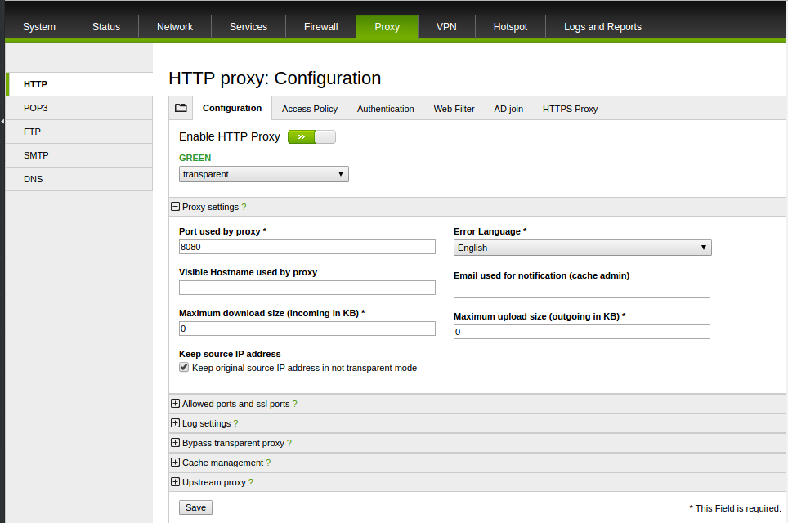Open the GREEN zone transparent mode dropdown
The width and height of the screenshot is (788, 523).
pyautogui.click(x=263, y=174)
